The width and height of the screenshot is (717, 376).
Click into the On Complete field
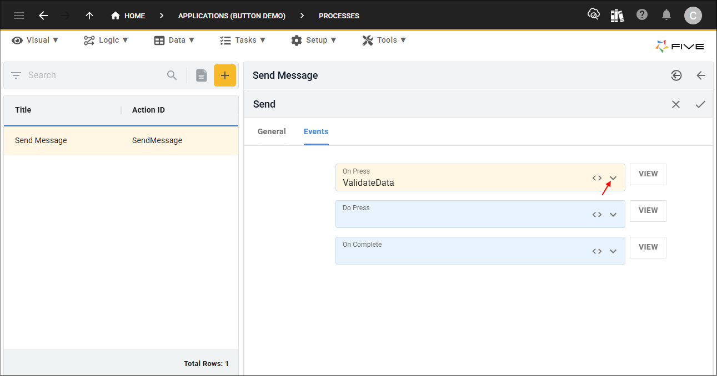480,251
